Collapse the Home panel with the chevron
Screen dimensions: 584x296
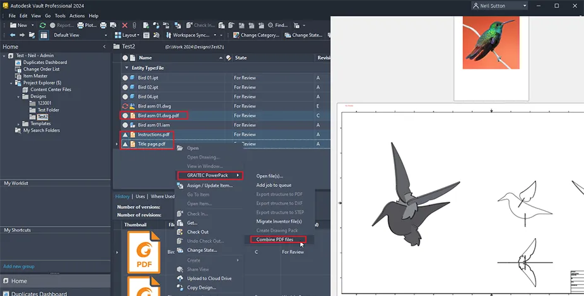click(104, 47)
